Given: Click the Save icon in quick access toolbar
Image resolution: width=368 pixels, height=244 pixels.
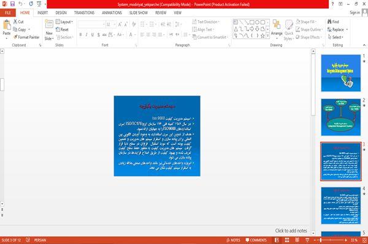Looking at the screenshot, I should tap(12, 4).
